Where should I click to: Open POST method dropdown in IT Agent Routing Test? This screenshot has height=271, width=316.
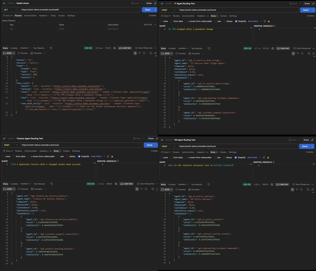168,10
